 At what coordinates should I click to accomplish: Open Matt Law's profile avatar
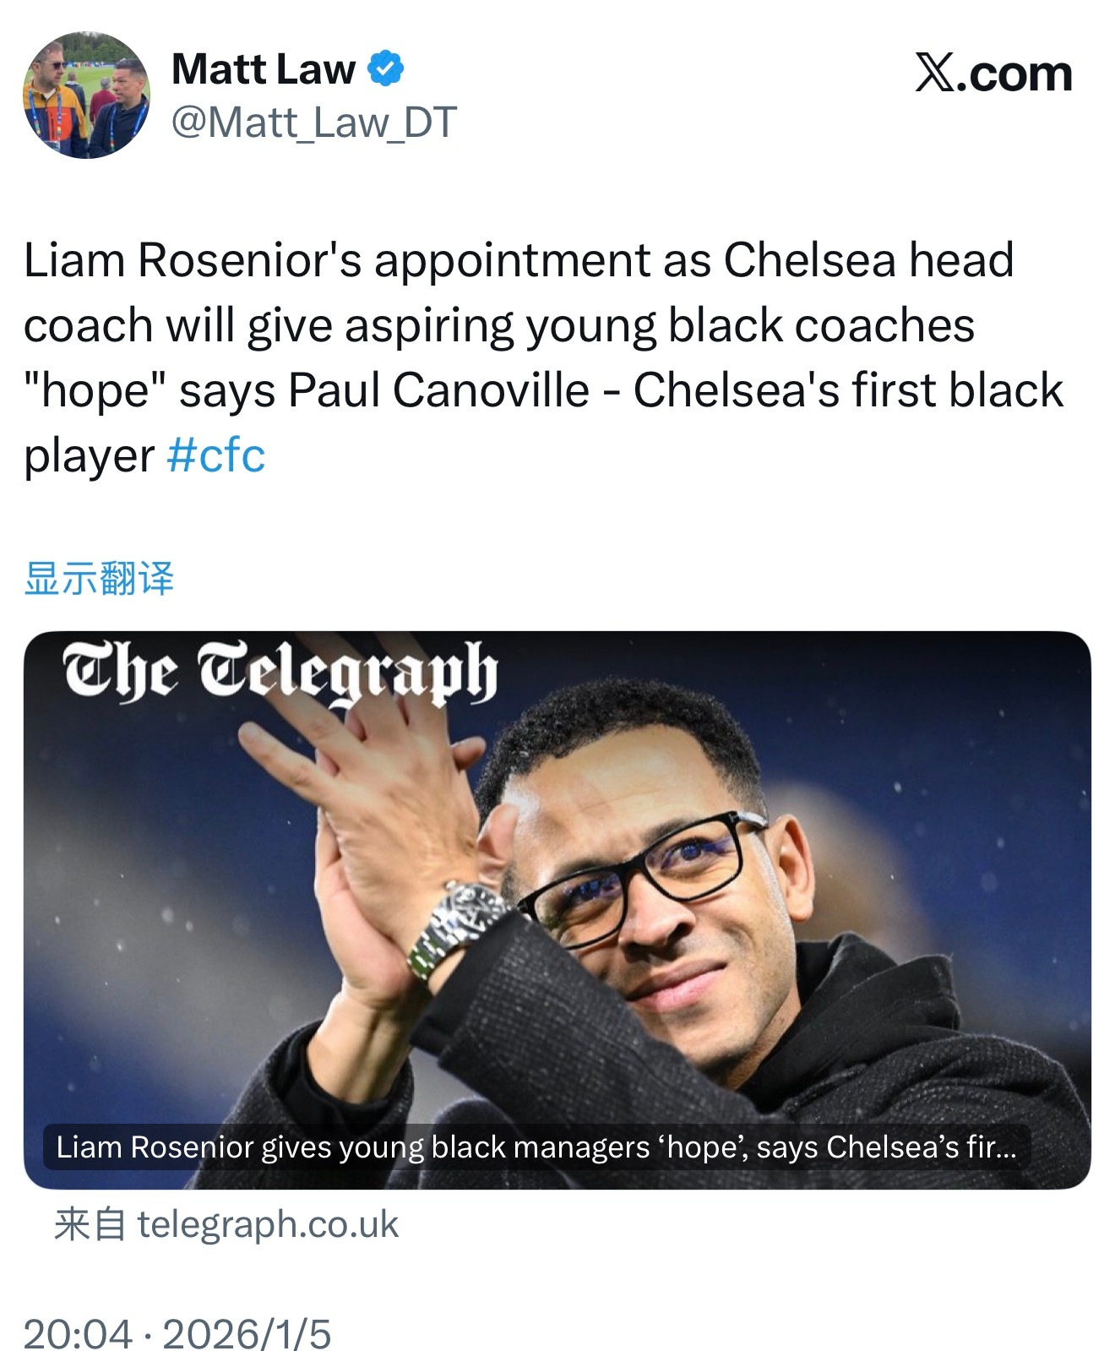tap(86, 95)
